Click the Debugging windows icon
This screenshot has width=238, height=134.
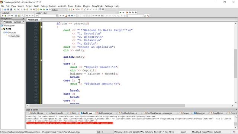tap(100, 9)
